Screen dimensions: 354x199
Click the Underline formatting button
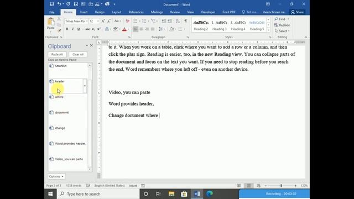[79, 29]
